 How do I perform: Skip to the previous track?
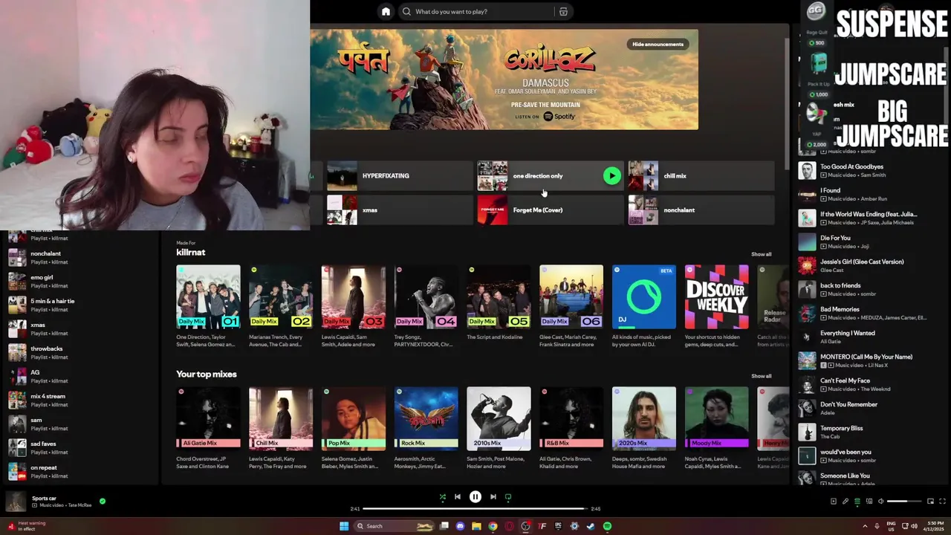click(458, 497)
